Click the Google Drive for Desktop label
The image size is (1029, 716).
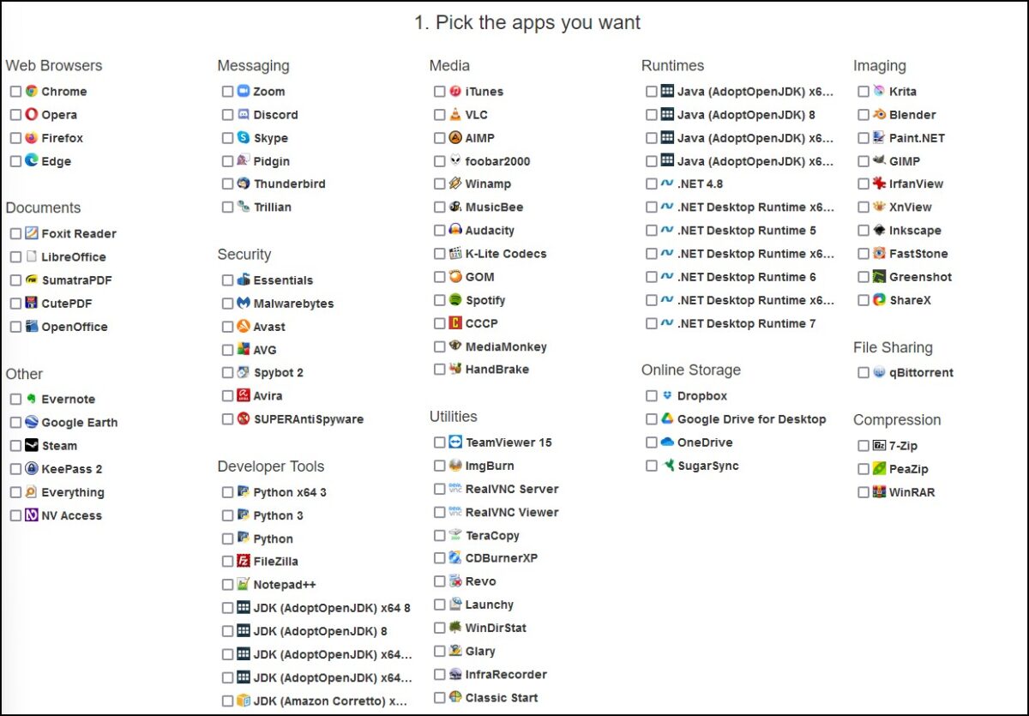pyautogui.click(x=751, y=419)
